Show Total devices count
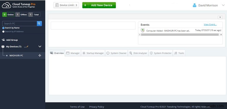 [34, 15]
